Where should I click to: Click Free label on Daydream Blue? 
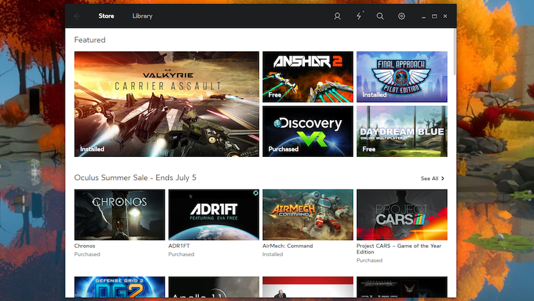coord(369,149)
